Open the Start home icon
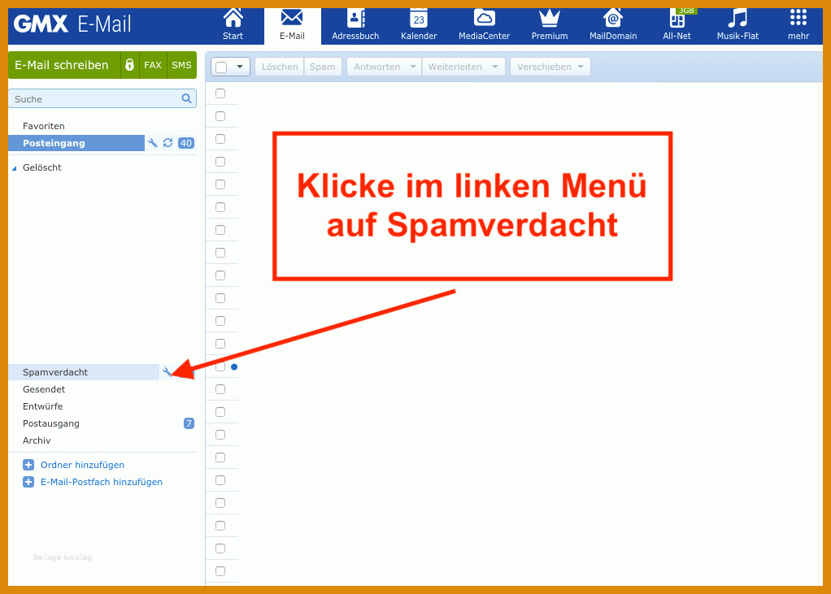 (233, 18)
